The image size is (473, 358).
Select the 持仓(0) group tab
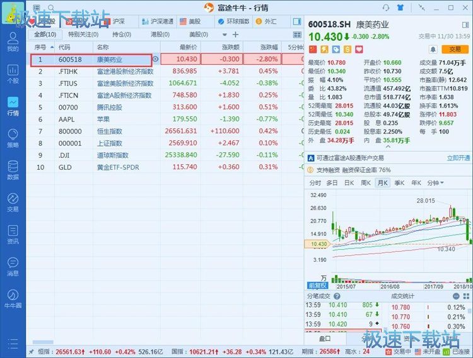[122, 35]
